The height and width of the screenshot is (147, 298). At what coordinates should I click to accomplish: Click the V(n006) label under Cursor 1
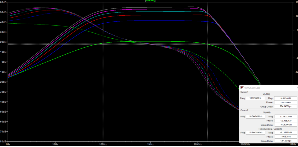coord(266,94)
